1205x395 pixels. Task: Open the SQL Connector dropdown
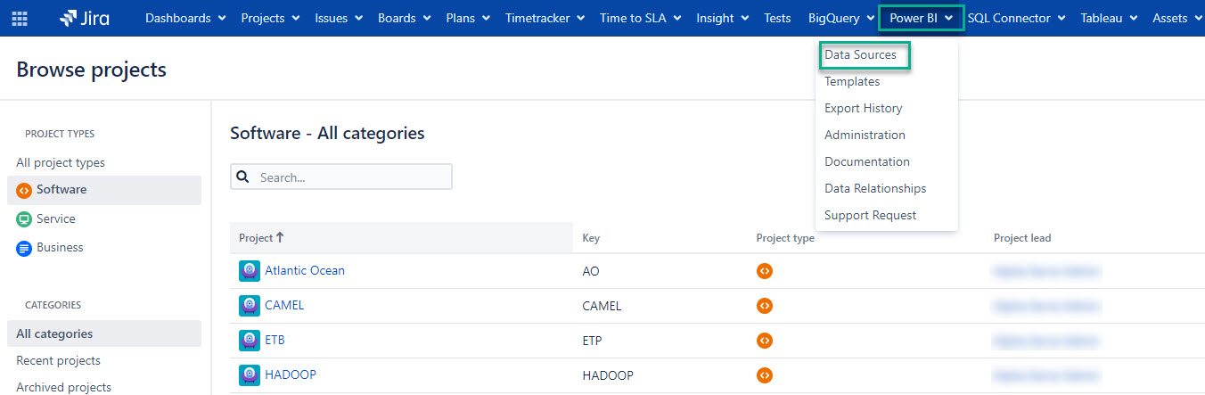pyautogui.click(x=1017, y=18)
